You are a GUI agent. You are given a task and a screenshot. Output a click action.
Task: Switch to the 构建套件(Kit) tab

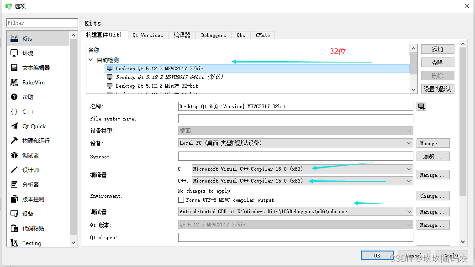[104, 35]
